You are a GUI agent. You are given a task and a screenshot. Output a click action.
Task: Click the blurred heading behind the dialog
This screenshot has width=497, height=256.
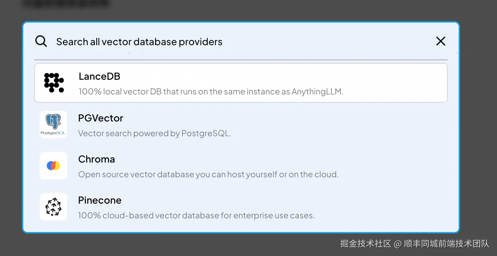click(65, 4)
